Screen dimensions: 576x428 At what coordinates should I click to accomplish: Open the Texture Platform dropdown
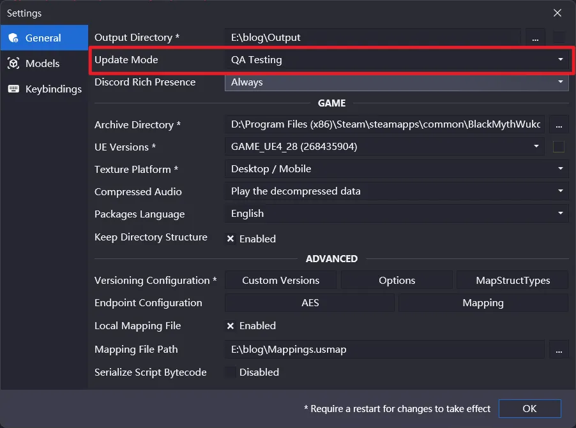[396, 169]
